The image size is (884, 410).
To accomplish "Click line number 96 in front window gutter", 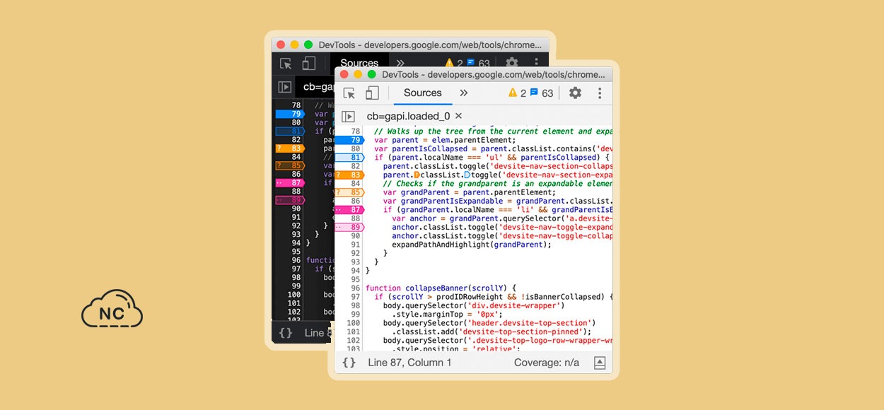I will (356, 288).
